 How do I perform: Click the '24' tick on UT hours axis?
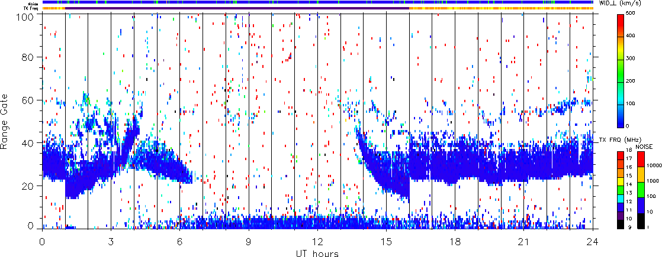[x=593, y=242]
